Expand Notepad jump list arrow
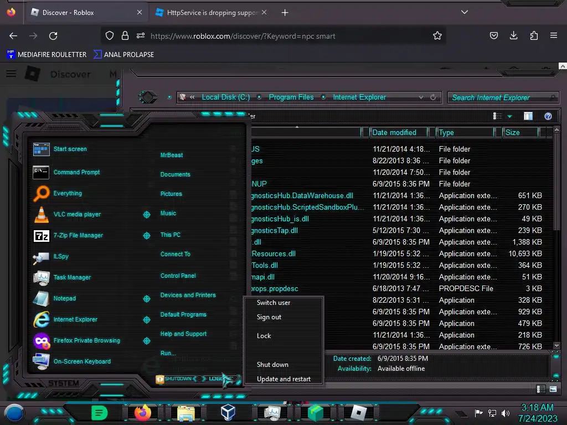 tap(146, 298)
